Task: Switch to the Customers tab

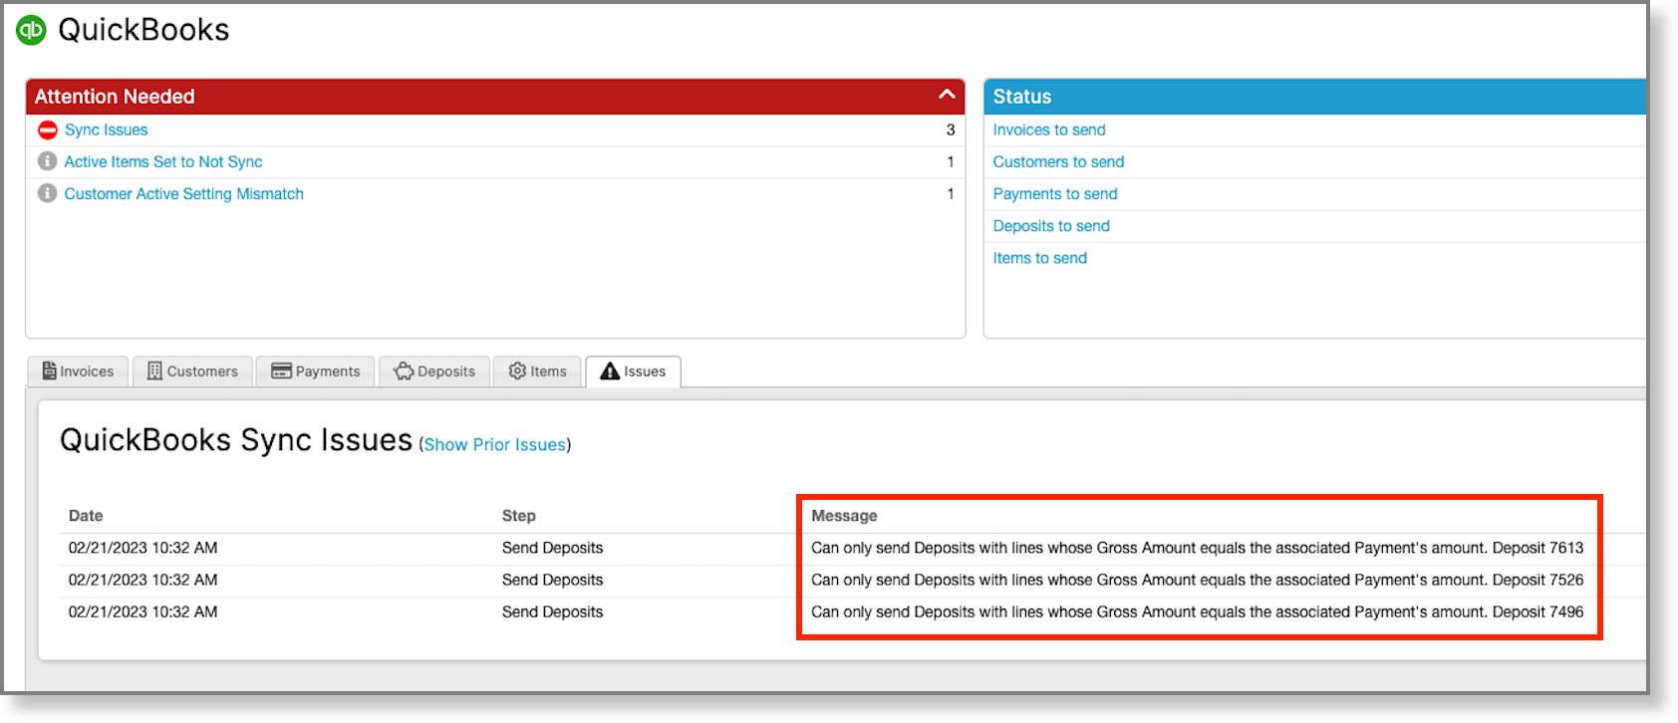Action: 193,371
